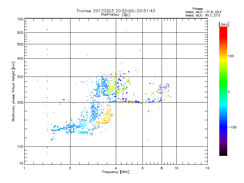The width and height of the screenshot is (244, 183).
Task: Click the black end of the colorbar
Action: click(x=223, y=154)
